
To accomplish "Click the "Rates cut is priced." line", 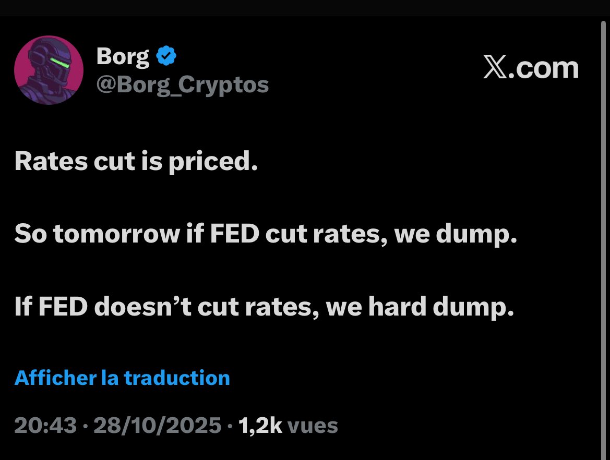I will 136,162.
